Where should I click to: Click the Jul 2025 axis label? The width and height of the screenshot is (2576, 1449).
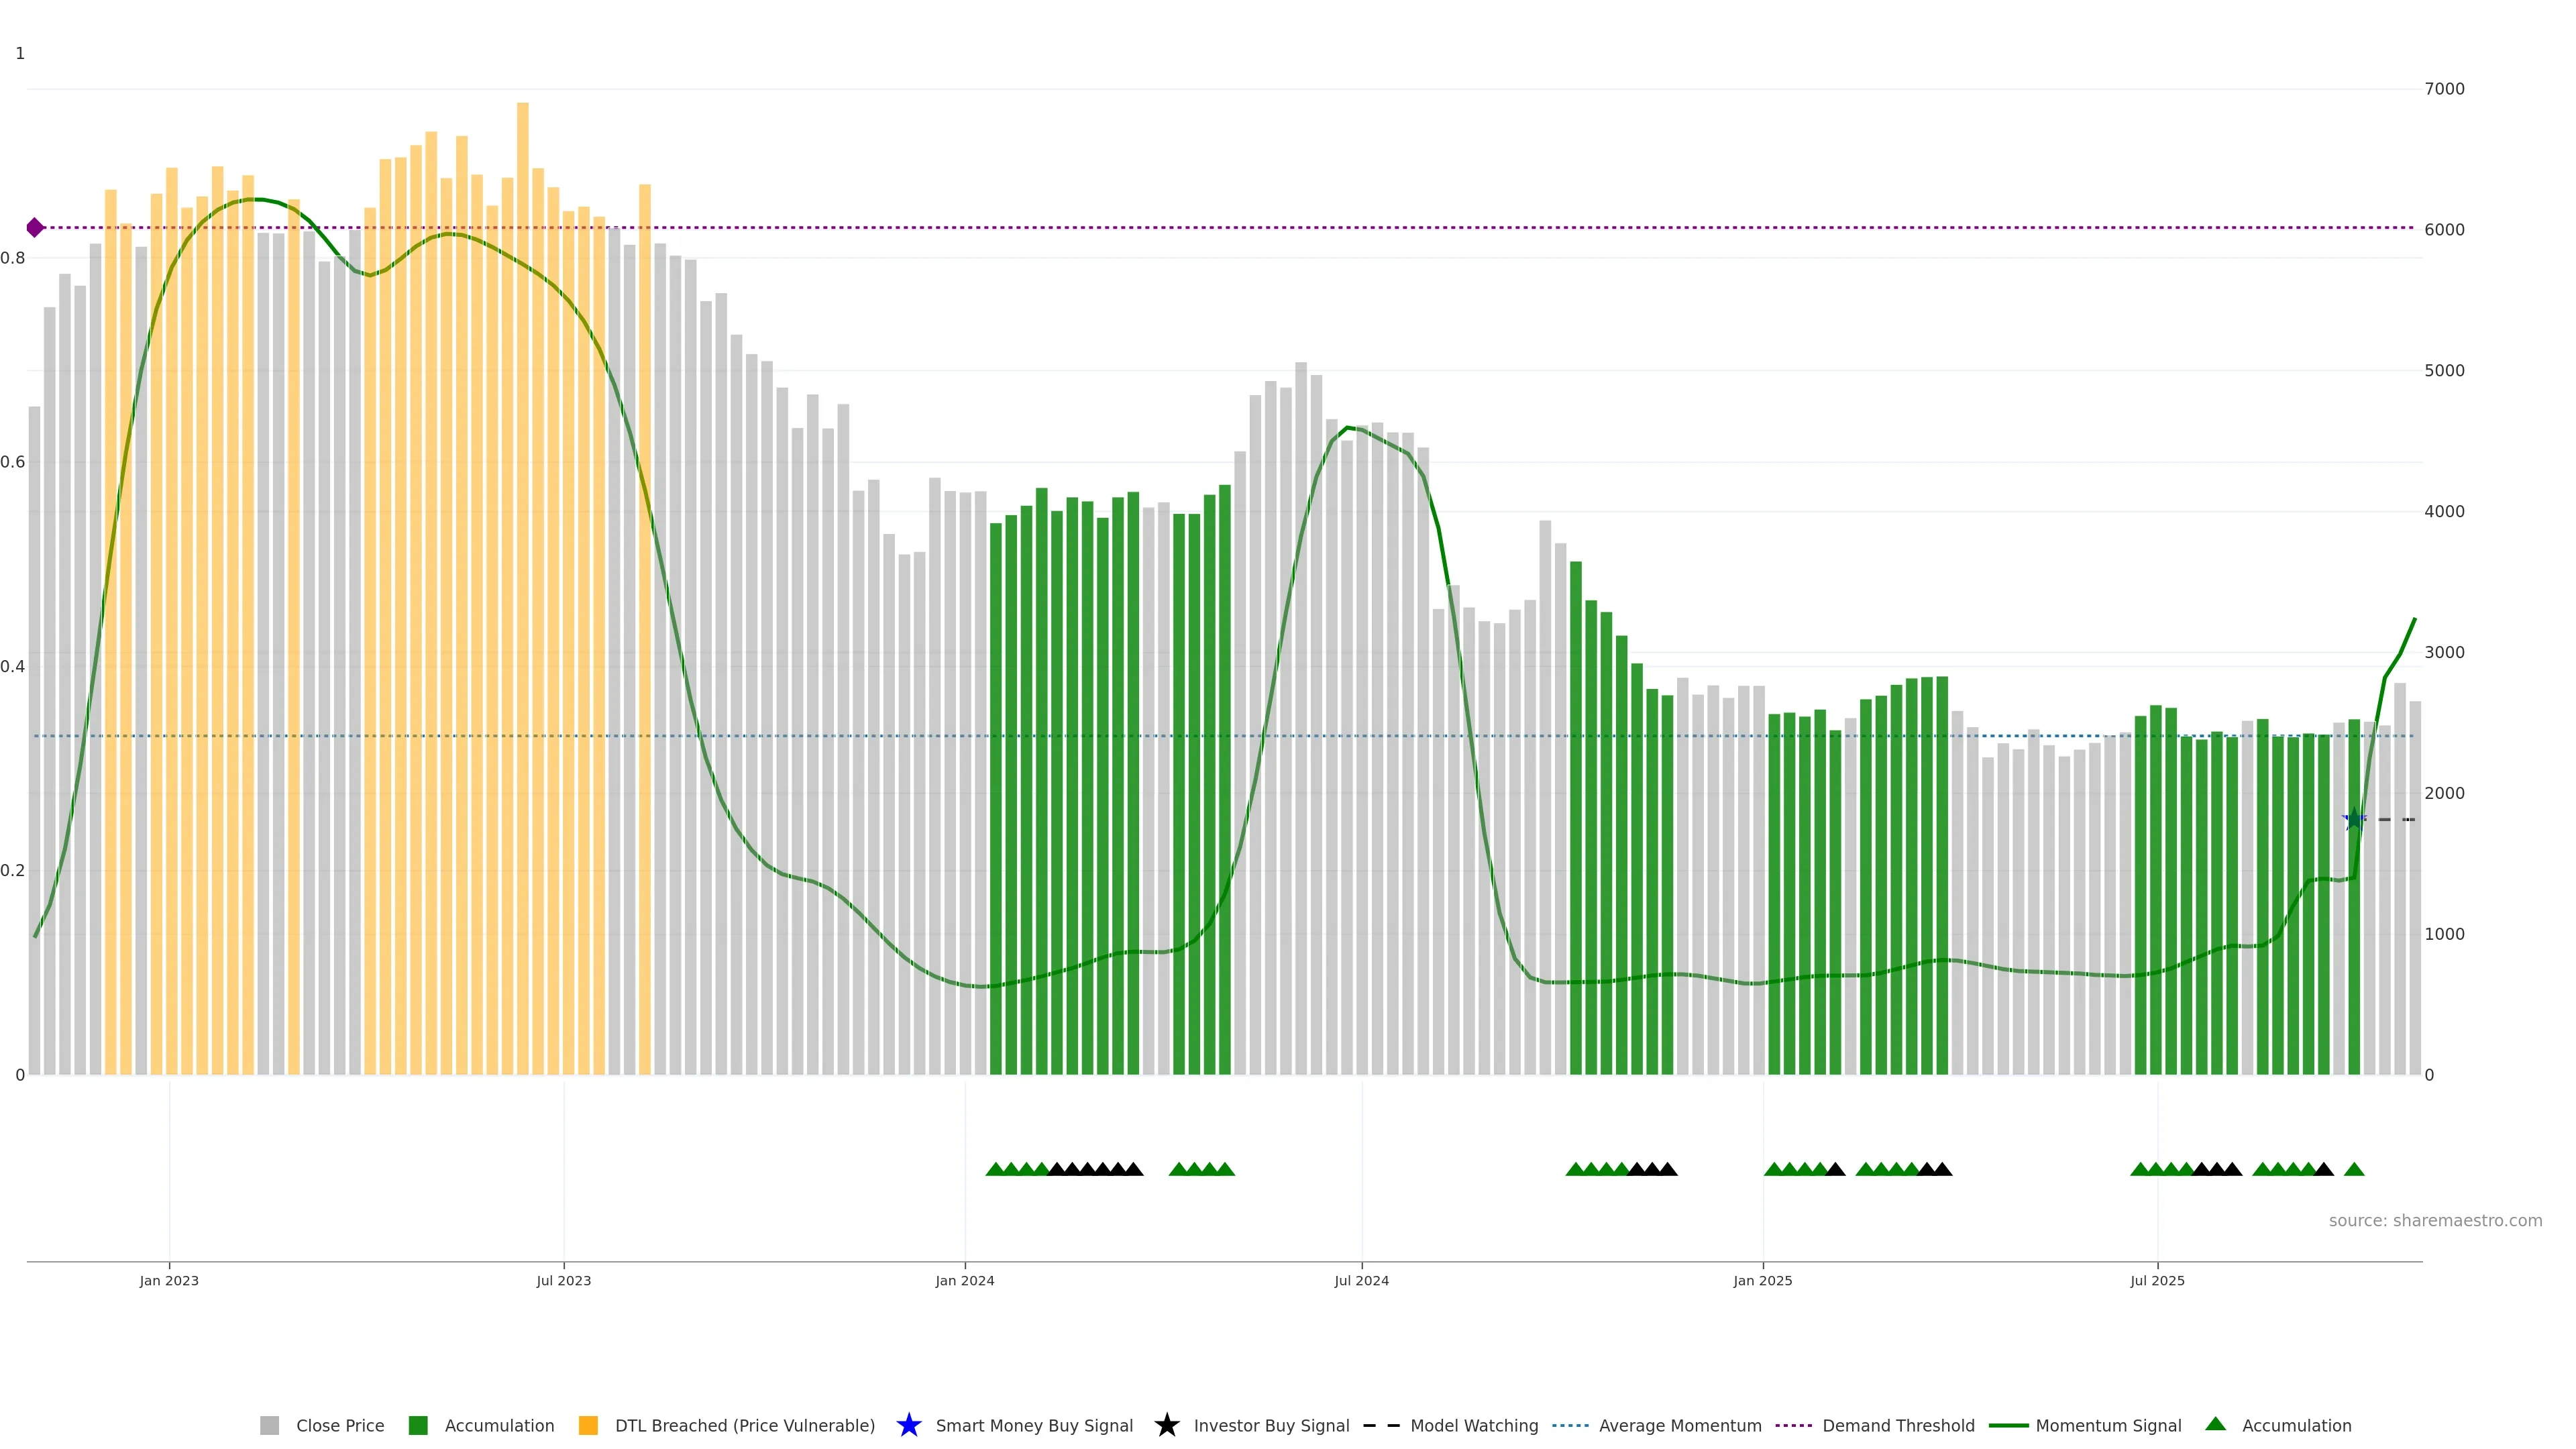tap(2157, 1280)
